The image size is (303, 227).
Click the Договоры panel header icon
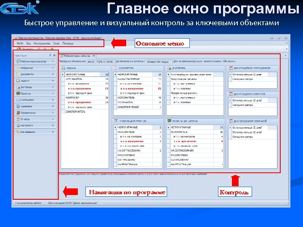(169, 68)
